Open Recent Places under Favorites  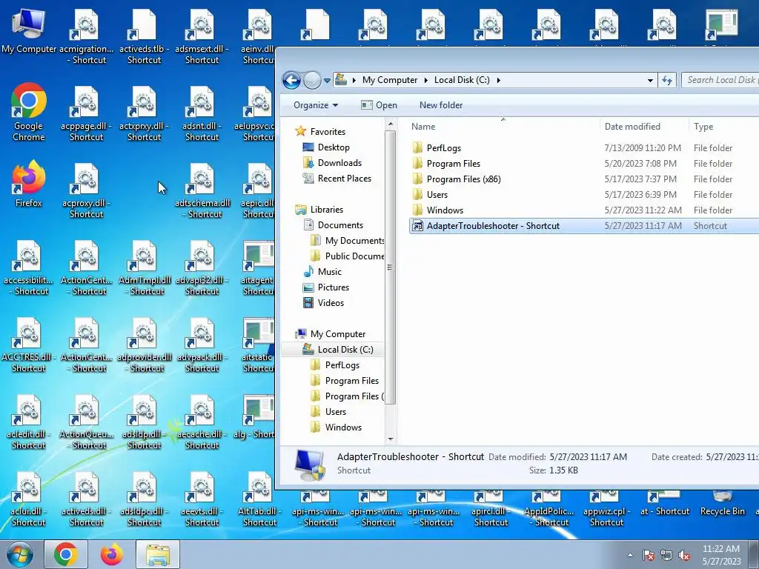click(x=344, y=179)
